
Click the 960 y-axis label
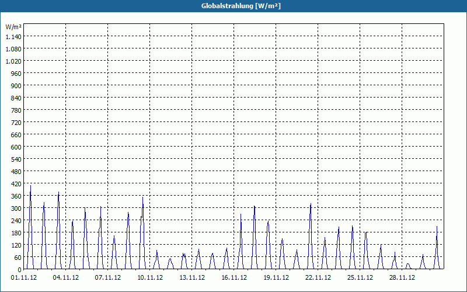pyautogui.click(x=16, y=74)
